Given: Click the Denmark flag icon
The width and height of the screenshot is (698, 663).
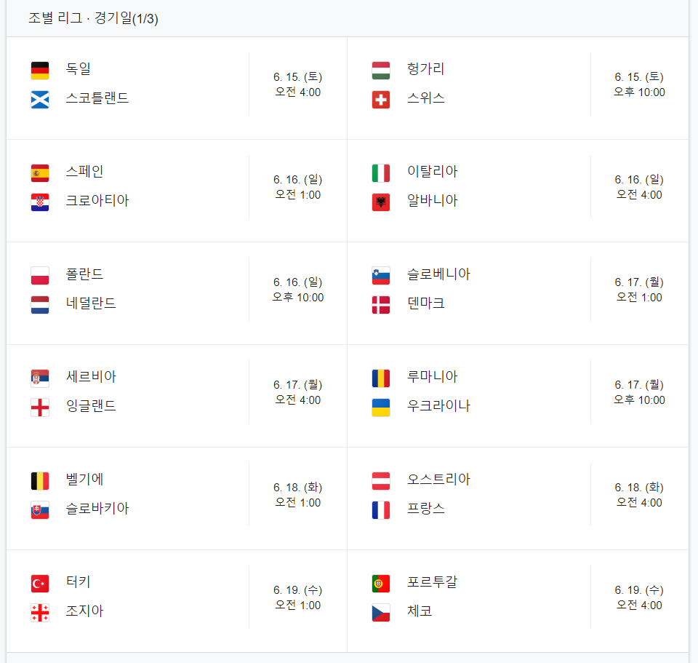Looking at the screenshot, I should coord(380,305).
